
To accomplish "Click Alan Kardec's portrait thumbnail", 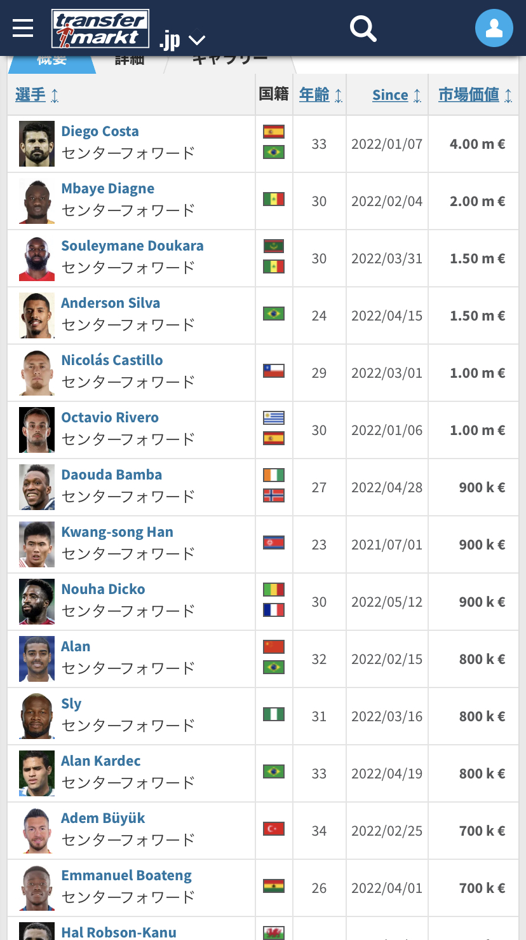I will point(37,773).
